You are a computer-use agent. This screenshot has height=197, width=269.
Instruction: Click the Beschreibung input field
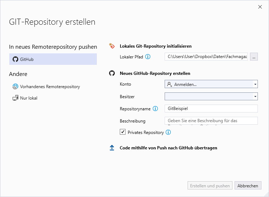[211, 121]
